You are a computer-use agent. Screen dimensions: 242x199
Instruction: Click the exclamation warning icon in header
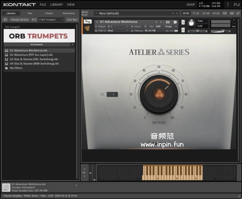coord(228,4)
